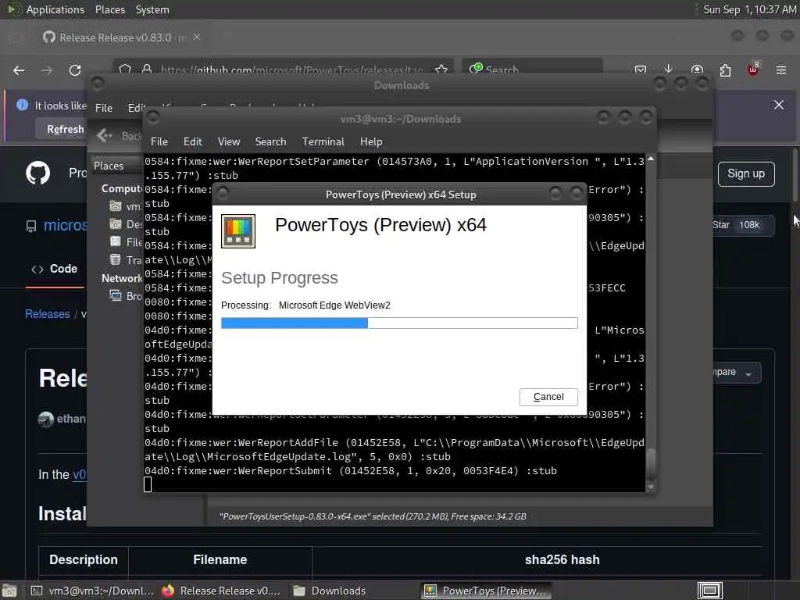Dismiss the notification banner with the X
Screen dimensions: 800x600
tap(779, 105)
